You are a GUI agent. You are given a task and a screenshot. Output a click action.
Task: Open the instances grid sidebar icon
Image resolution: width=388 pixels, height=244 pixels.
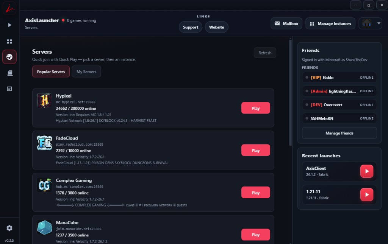tap(9, 42)
